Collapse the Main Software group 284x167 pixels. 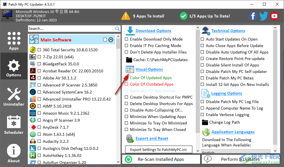(111, 40)
